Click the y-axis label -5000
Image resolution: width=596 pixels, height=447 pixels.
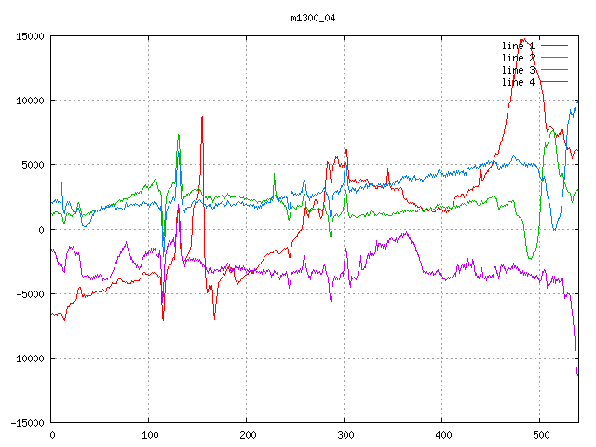(x=30, y=294)
